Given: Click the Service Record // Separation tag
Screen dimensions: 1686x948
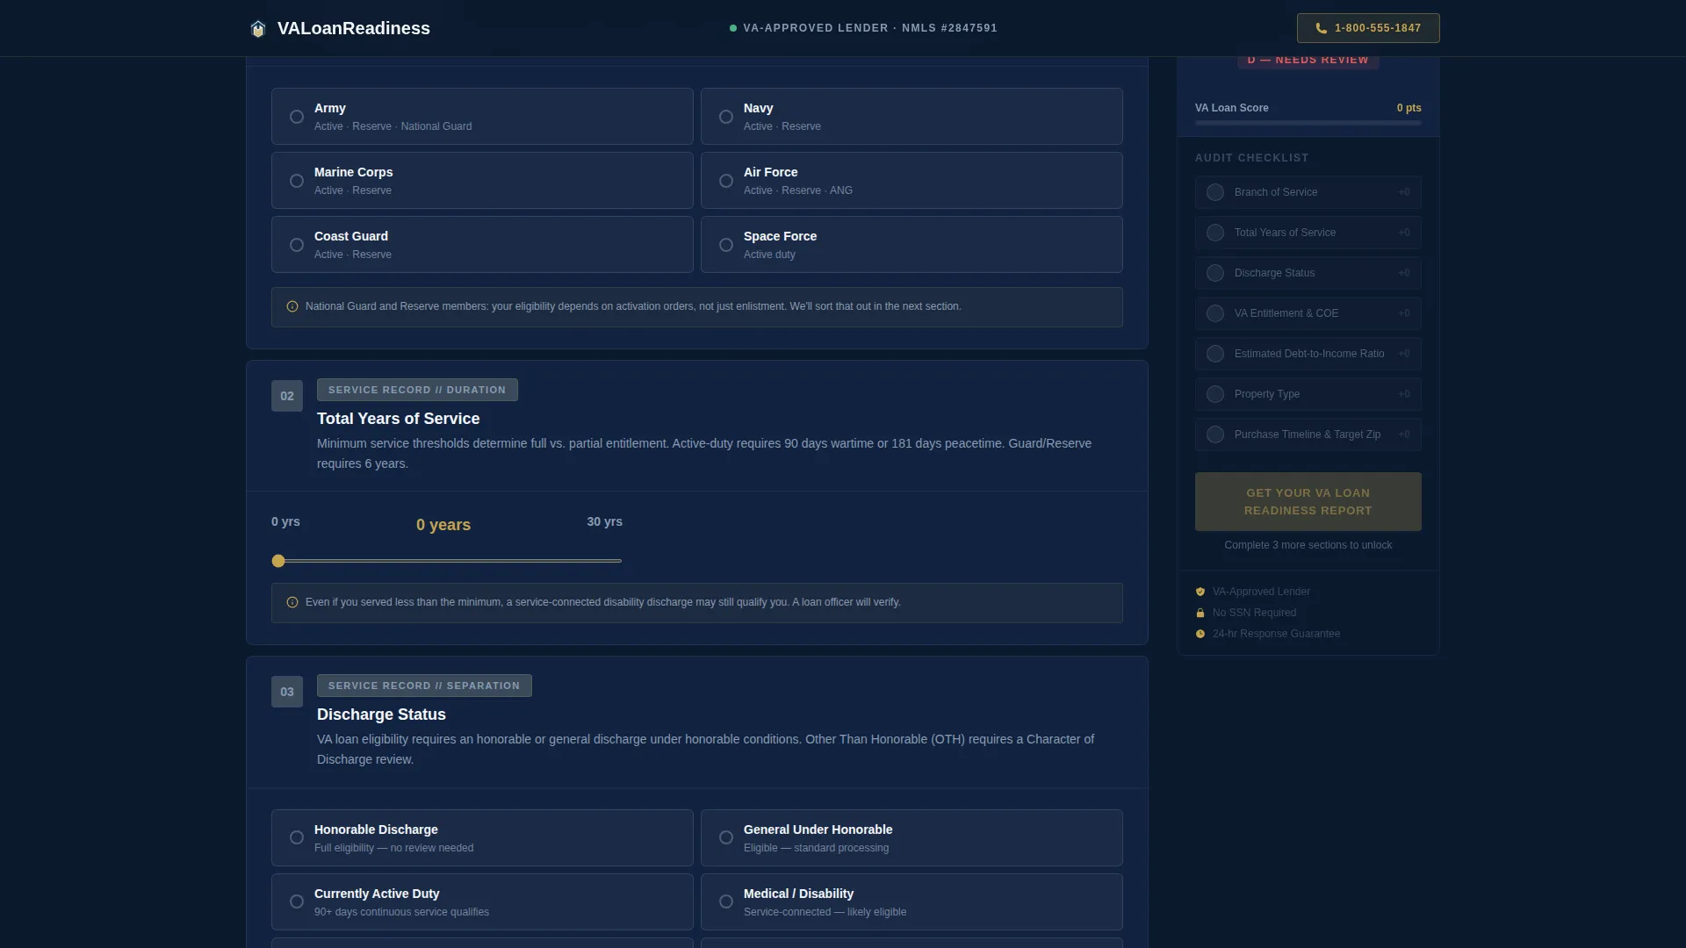Looking at the screenshot, I should (424, 686).
